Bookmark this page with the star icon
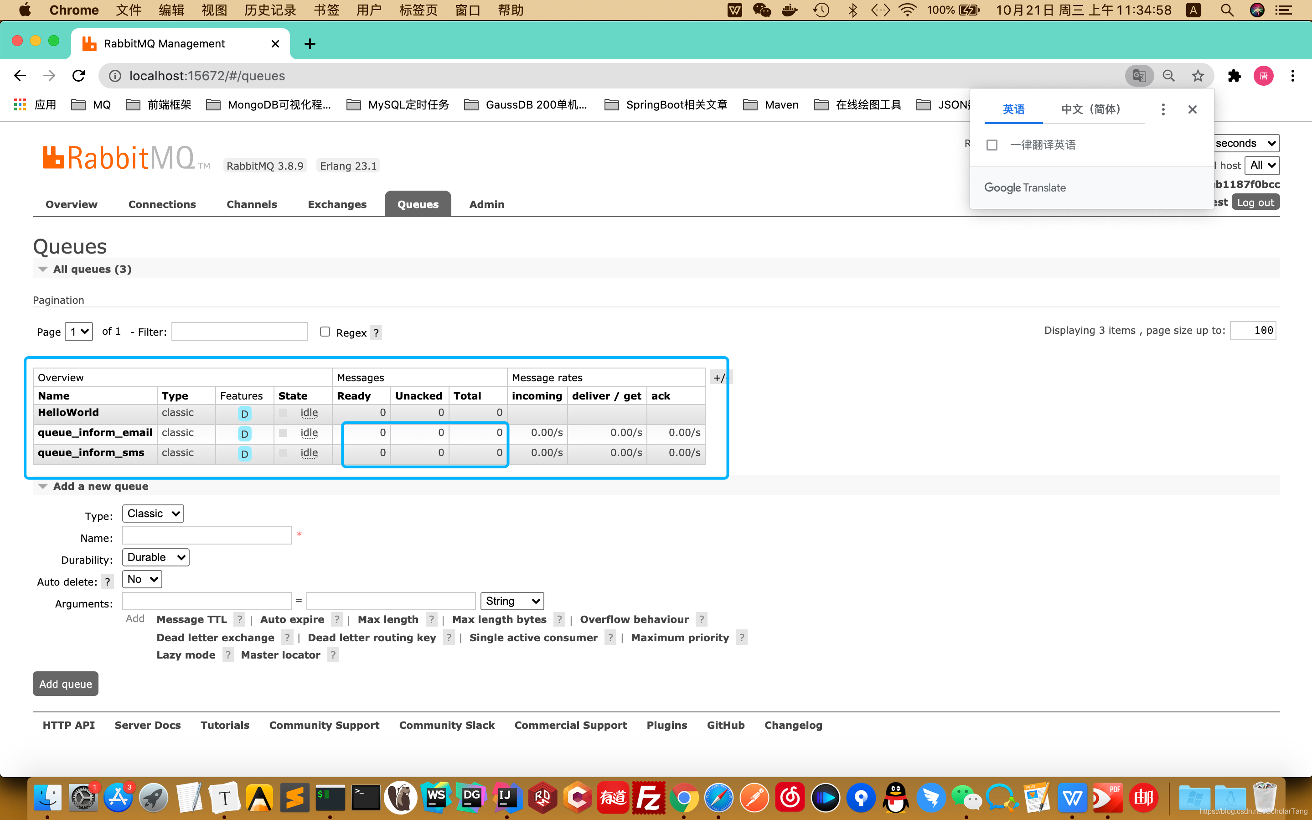Viewport: 1312px width, 820px height. click(1198, 75)
